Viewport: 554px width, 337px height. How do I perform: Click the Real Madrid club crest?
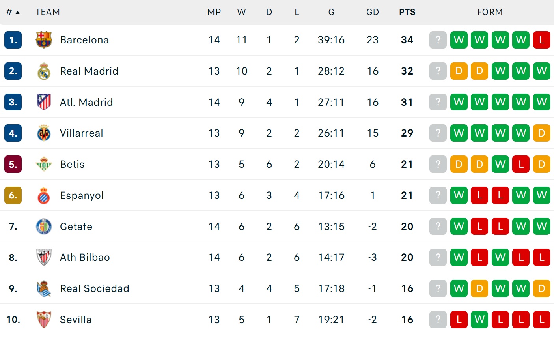click(44, 71)
